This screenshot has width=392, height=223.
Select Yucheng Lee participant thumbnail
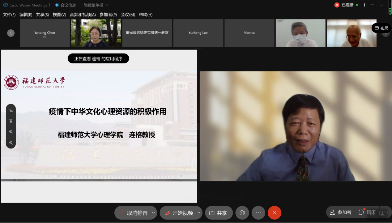pos(198,33)
